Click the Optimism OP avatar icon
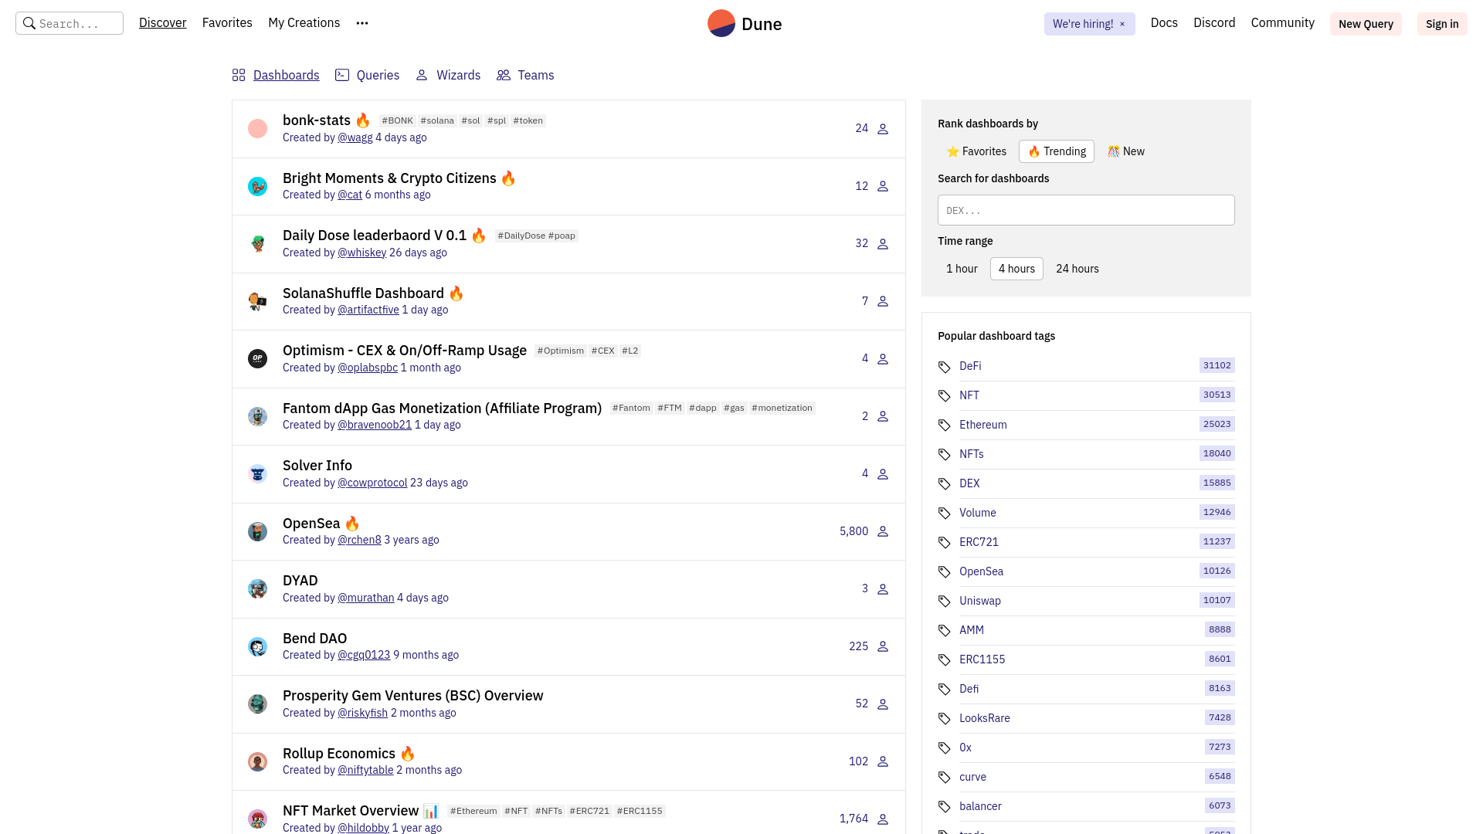The height and width of the screenshot is (834, 1483). pos(257,358)
